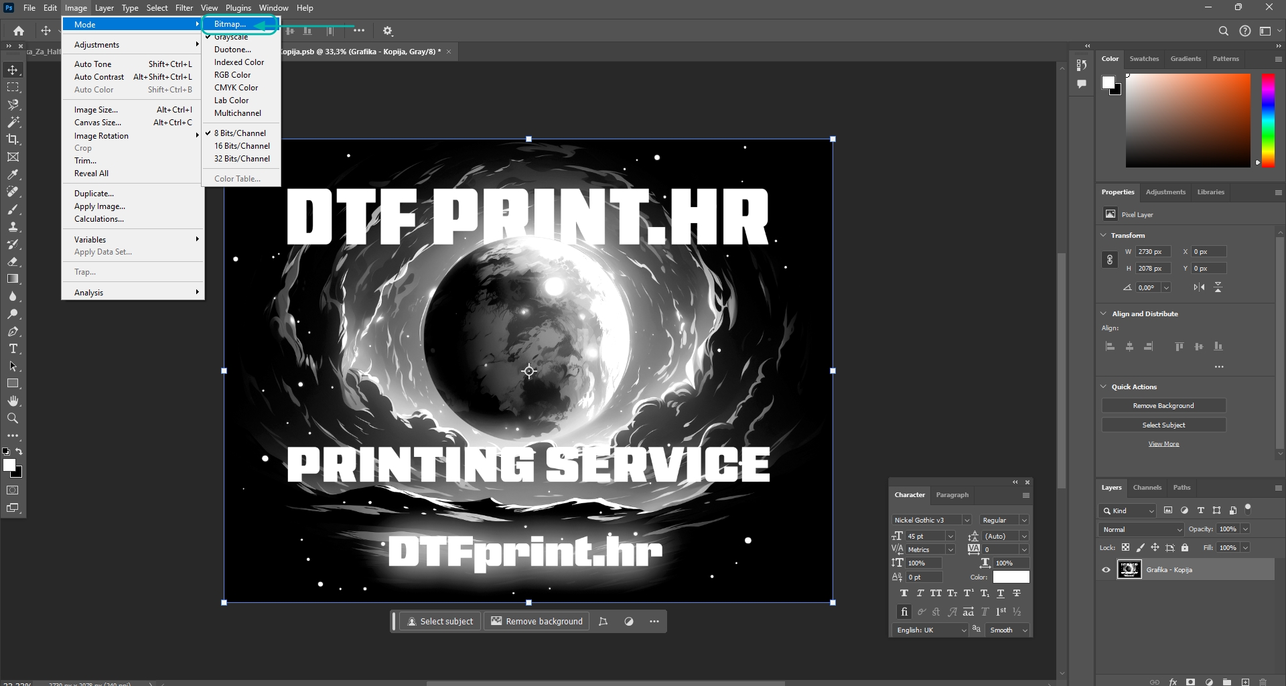
Task: Select the Zoom tool
Action: pos(13,418)
